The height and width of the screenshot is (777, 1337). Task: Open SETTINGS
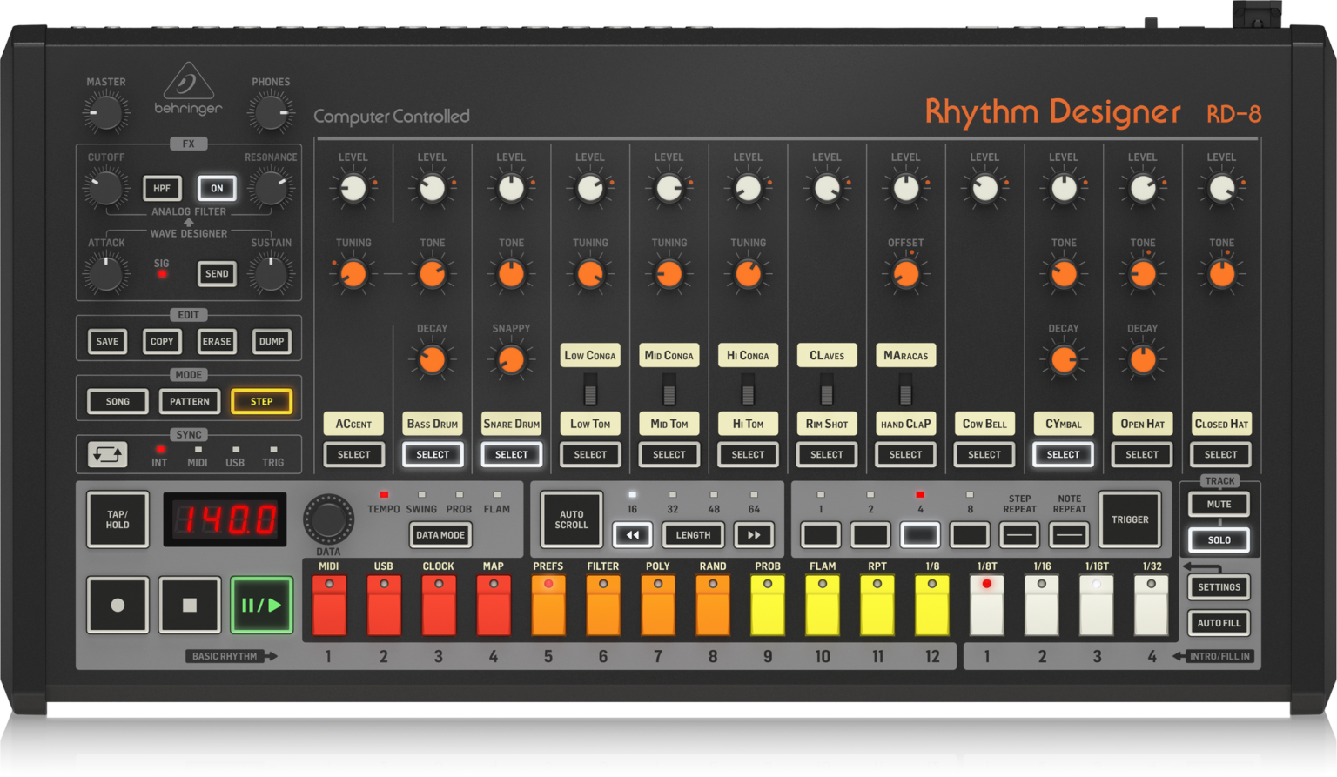coord(1219,587)
